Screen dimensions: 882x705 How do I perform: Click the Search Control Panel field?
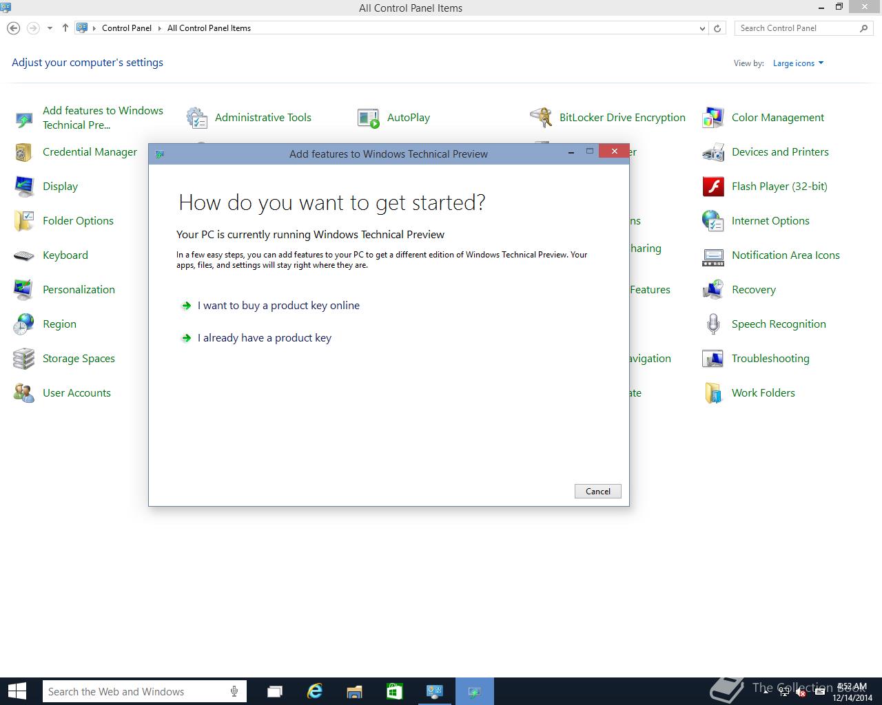tap(804, 28)
